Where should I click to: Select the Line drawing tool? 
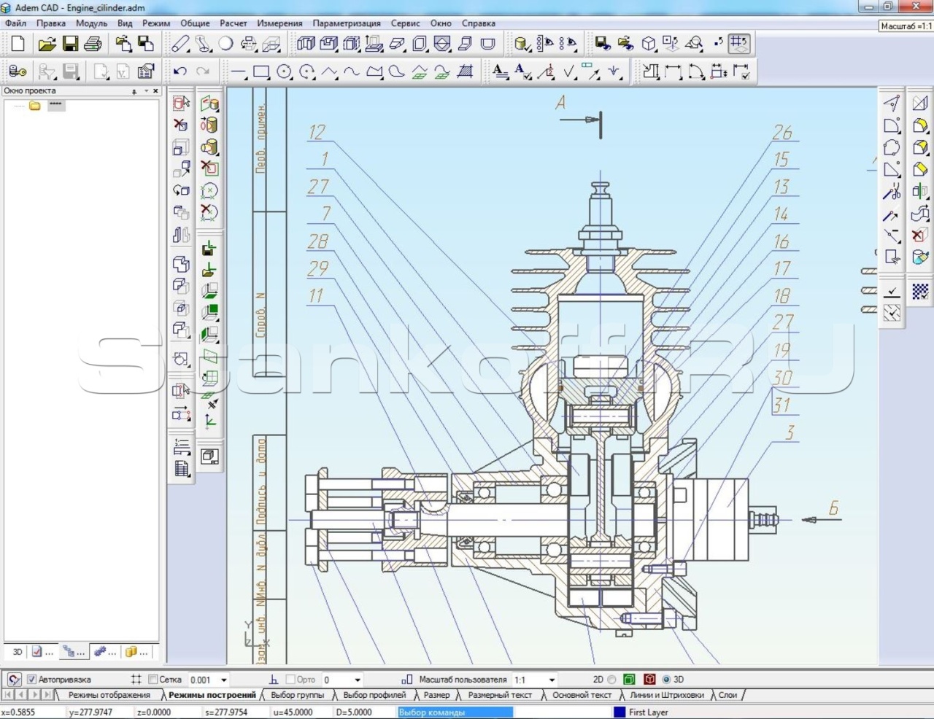point(238,71)
